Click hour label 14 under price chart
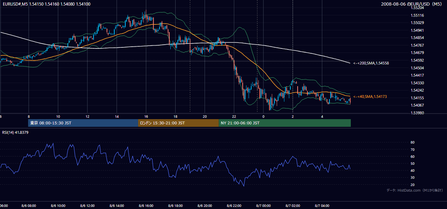The height and width of the screenshot is (209, 447). point(116,116)
